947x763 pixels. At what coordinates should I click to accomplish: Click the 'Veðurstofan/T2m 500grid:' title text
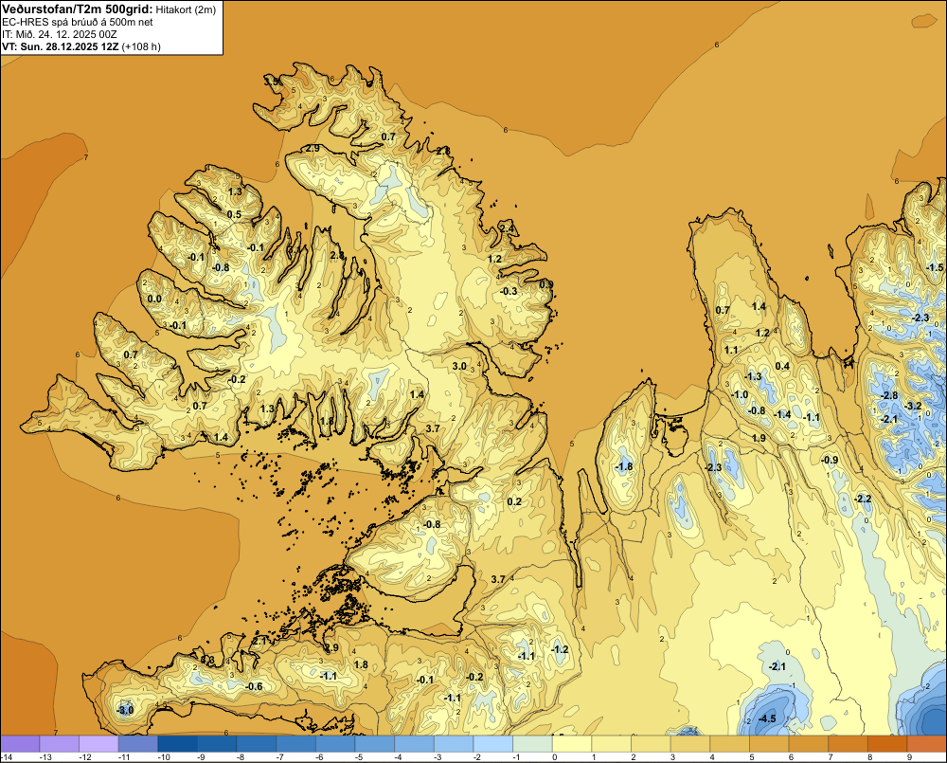click(x=78, y=9)
